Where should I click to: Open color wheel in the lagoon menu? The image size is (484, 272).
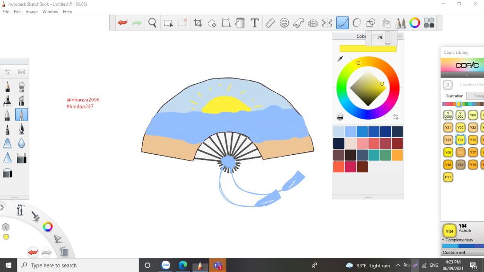coord(48,227)
